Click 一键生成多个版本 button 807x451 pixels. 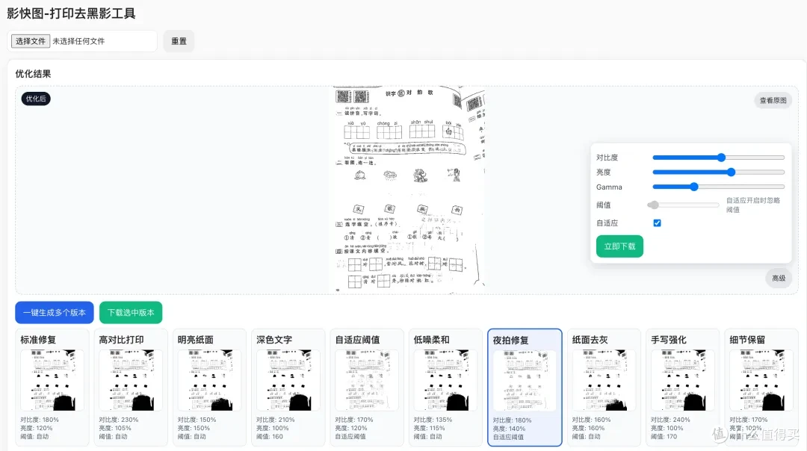(x=55, y=312)
